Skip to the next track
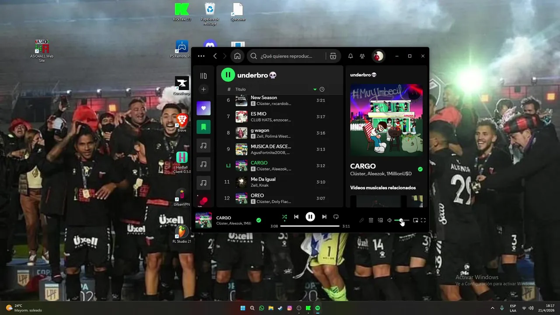Image resolution: width=560 pixels, height=315 pixels. tap(324, 217)
